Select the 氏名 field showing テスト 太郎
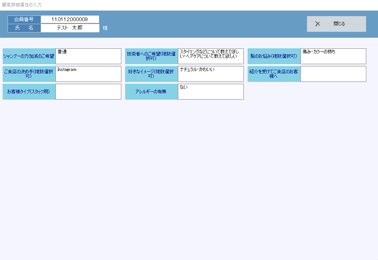Screen dimensions: 378x260 coord(70,28)
